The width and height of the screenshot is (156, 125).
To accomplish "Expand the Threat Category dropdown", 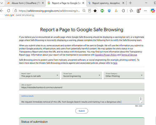I will click(124, 75).
